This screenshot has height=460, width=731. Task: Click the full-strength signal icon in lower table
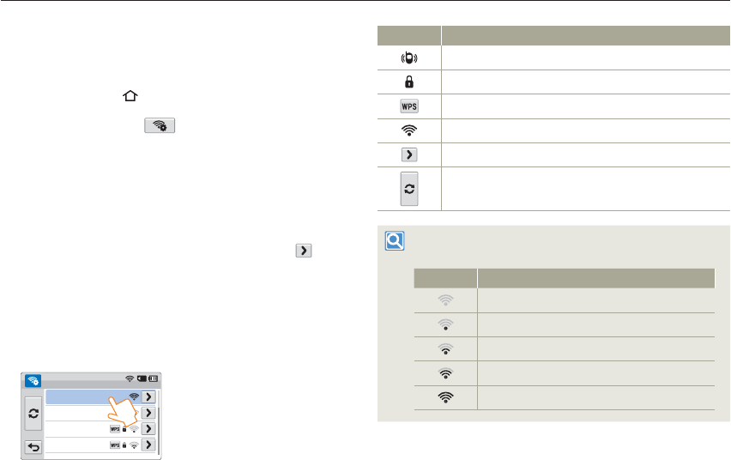446,398
